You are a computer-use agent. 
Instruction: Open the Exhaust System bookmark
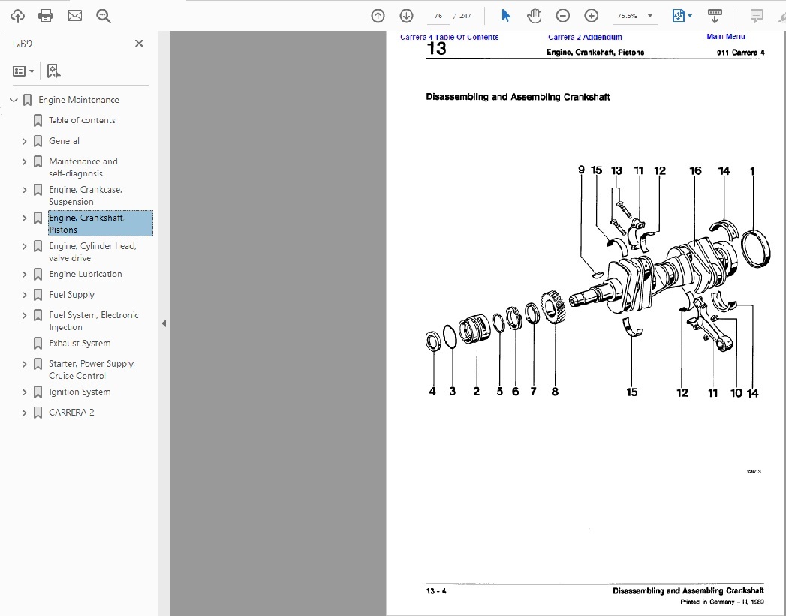point(80,343)
